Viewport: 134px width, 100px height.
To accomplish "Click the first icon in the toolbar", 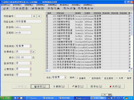I will [4, 8].
